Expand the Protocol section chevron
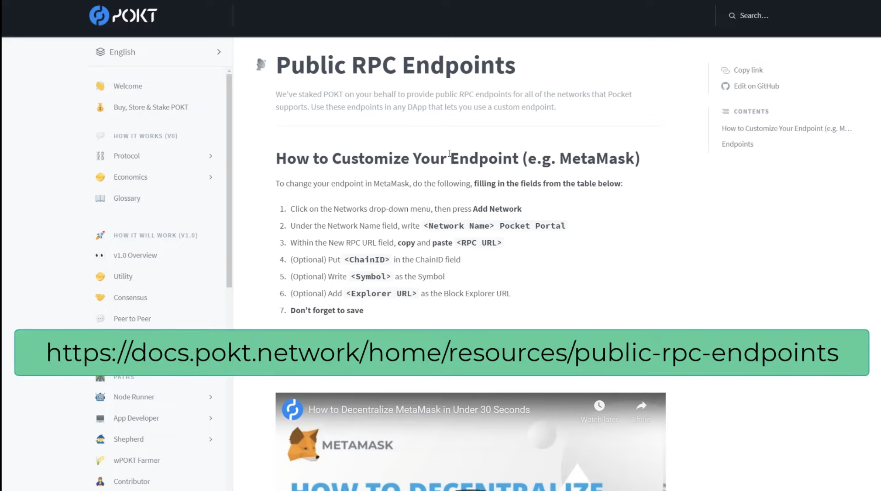881x491 pixels. point(211,156)
